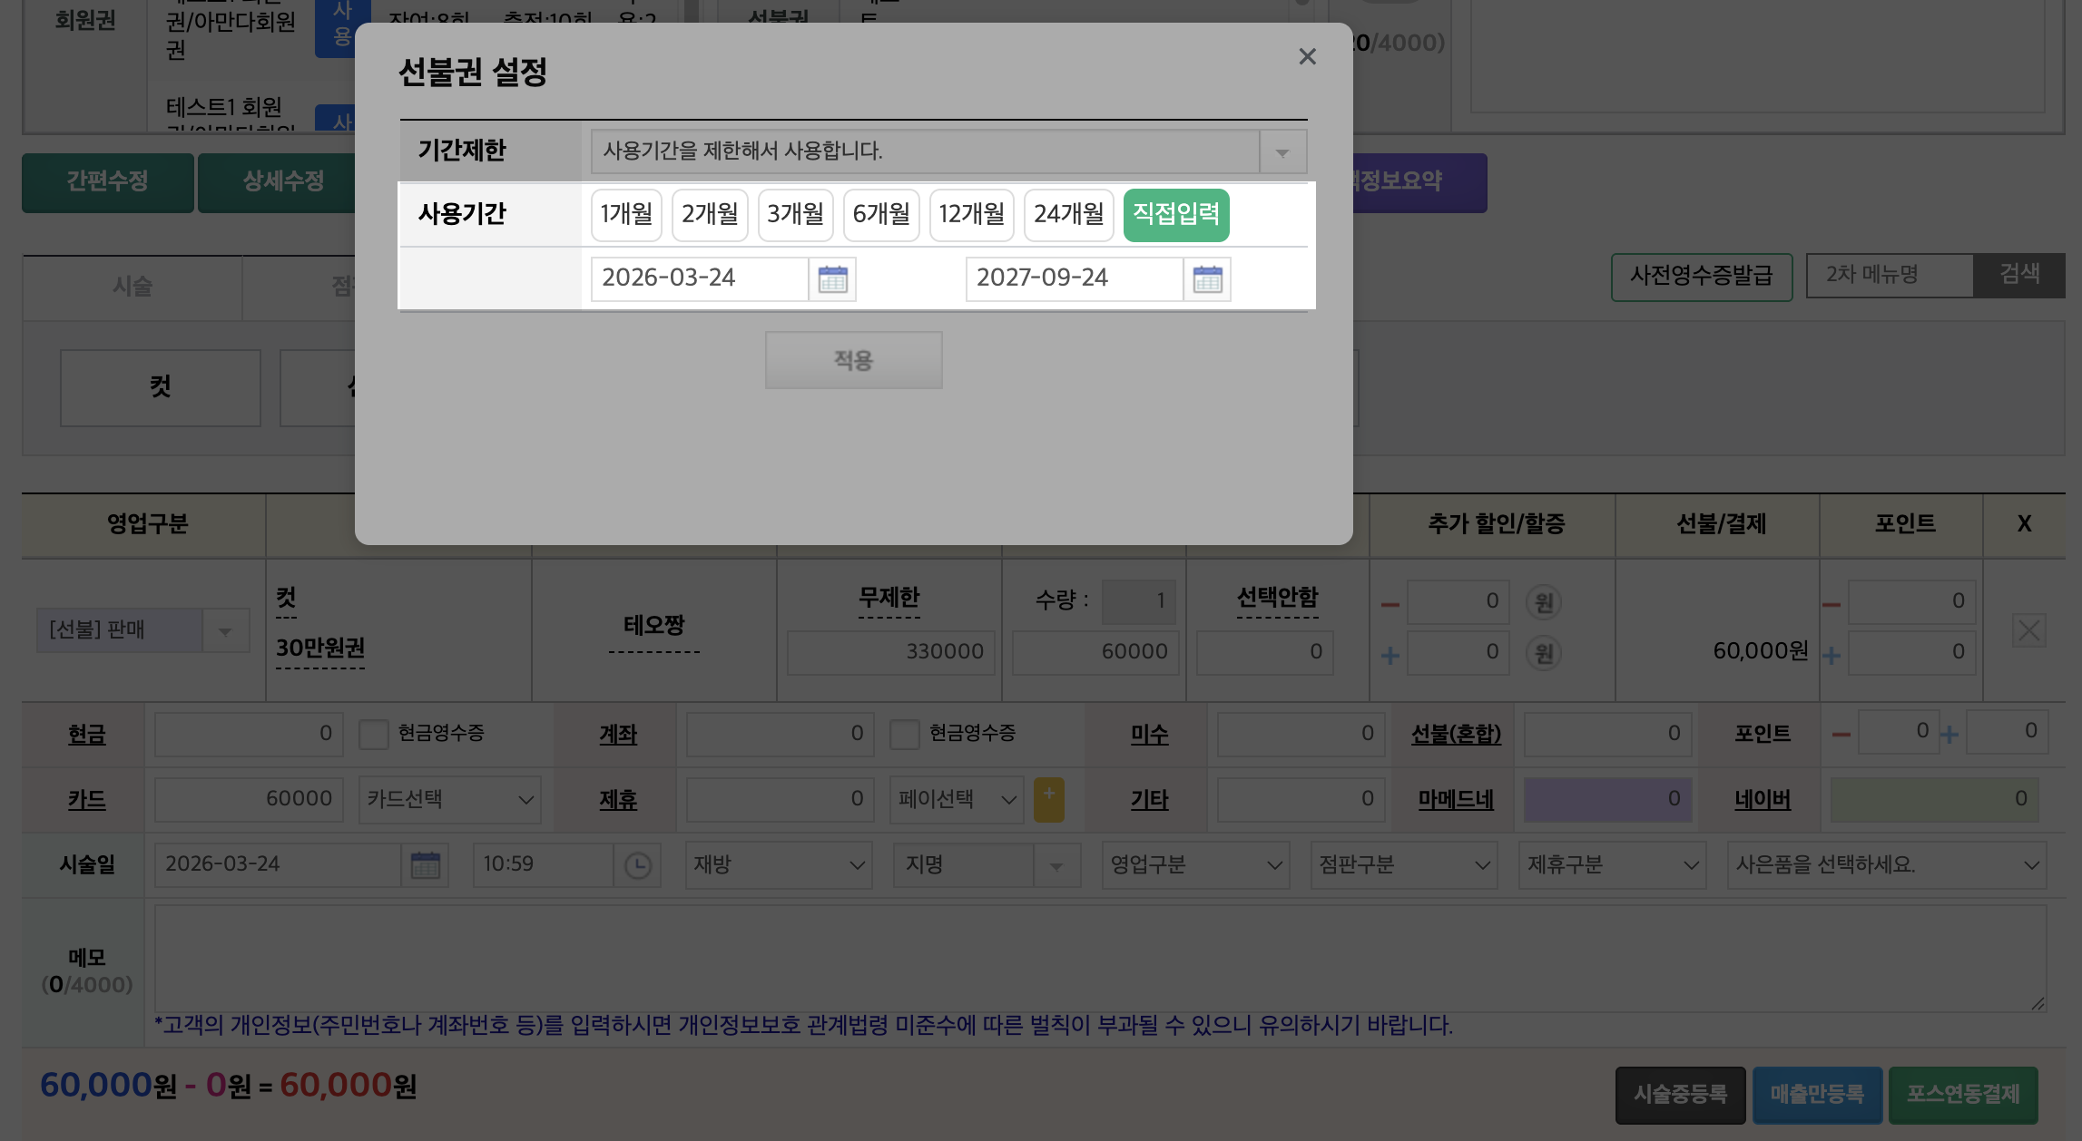Viewport: 2082px width, 1141px height.
Task: Toggle 현금영수증 checkbox next to 계좌
Action: (x=904, y=734)
